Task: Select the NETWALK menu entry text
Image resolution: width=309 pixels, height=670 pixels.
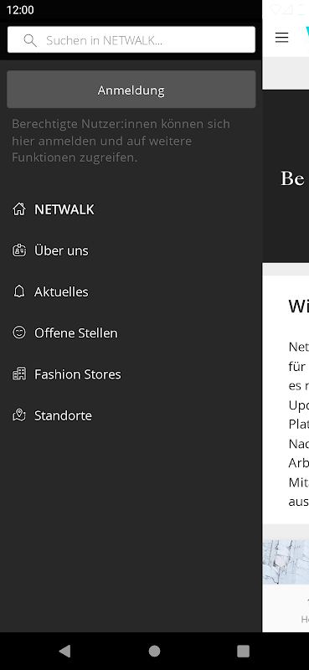Action: pos(64,209)
